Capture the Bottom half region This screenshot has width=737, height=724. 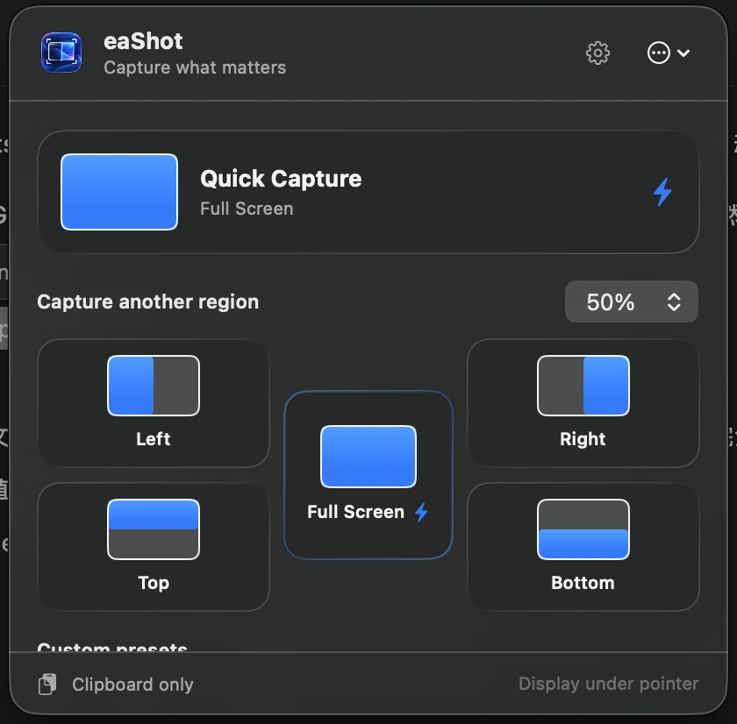click(x=583, y=547)
